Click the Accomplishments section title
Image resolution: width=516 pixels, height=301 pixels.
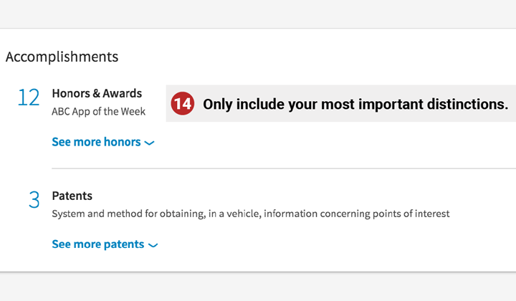click(x=62, y=57)
